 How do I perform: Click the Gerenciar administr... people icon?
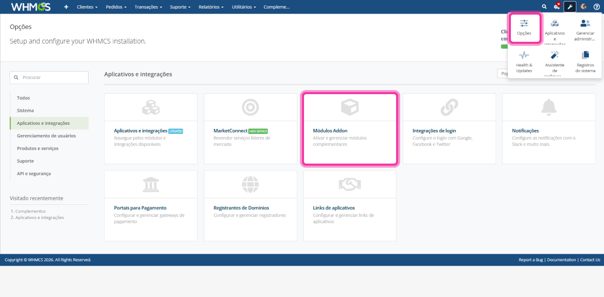pyautogui.click(x=585, y=23)
